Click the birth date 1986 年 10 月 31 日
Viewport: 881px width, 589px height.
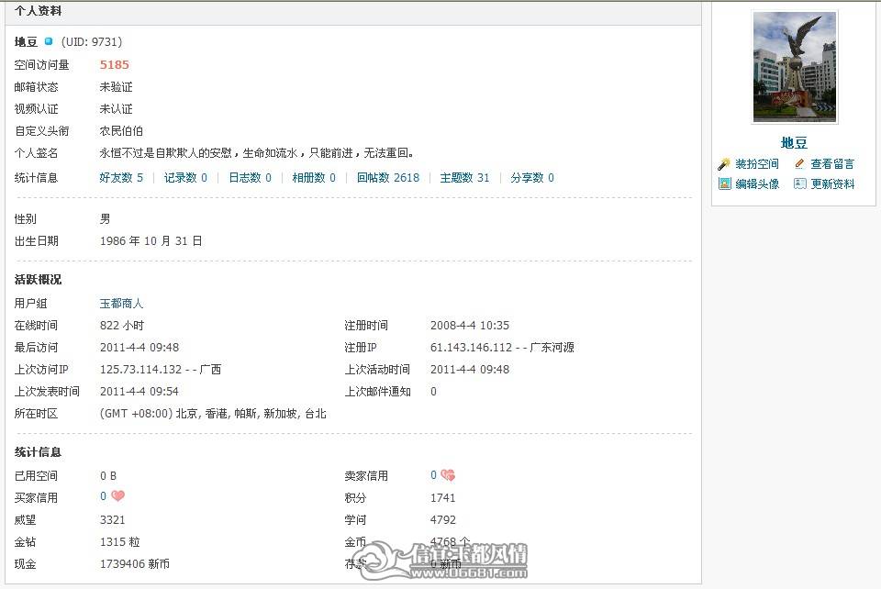click(x=151, y=241)
